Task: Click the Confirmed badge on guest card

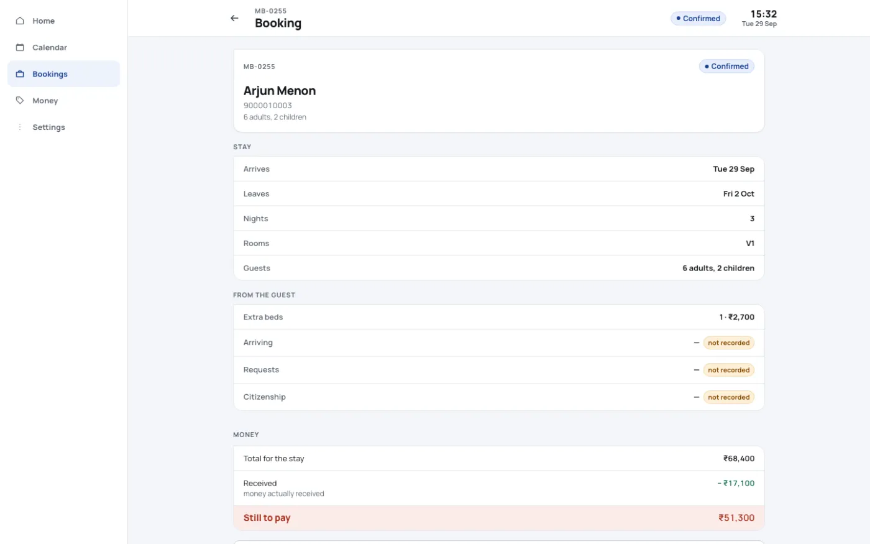Action: pyautogui.click(x=726, y=67)
